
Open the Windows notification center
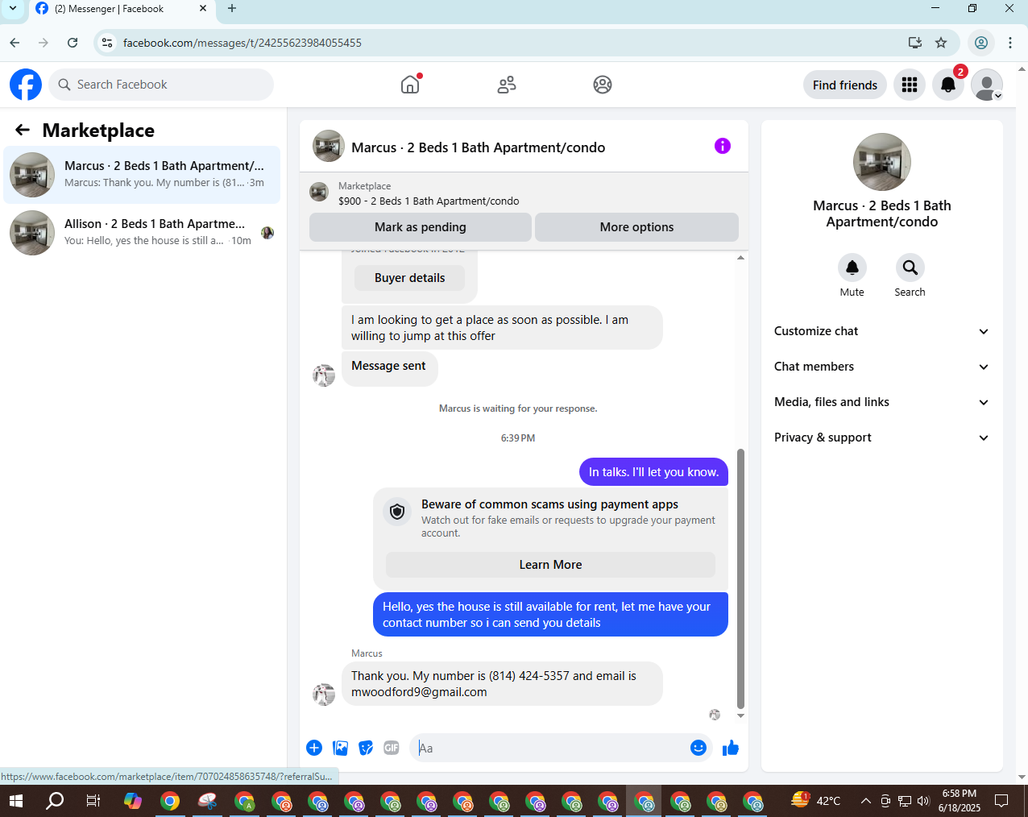tap(1001, 801)
